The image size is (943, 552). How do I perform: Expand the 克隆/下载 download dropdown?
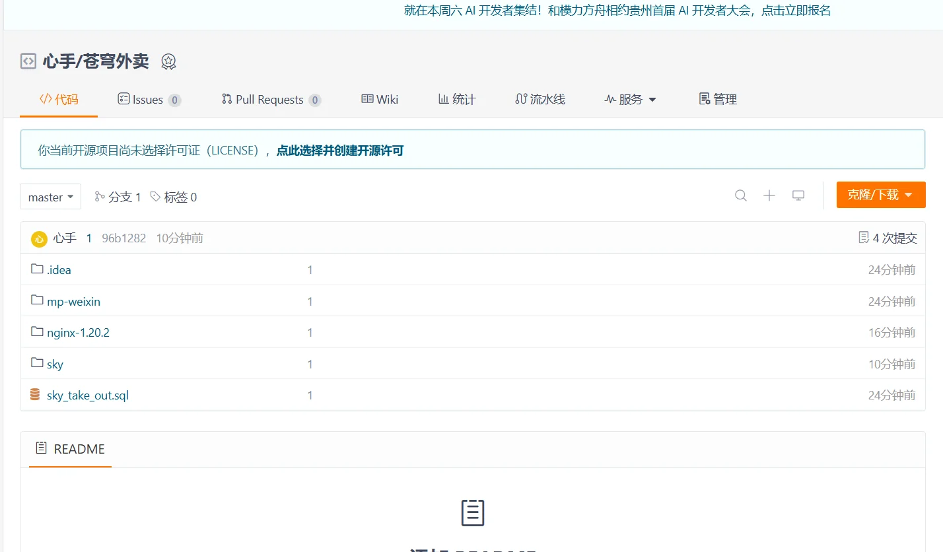tap(881, 195)
